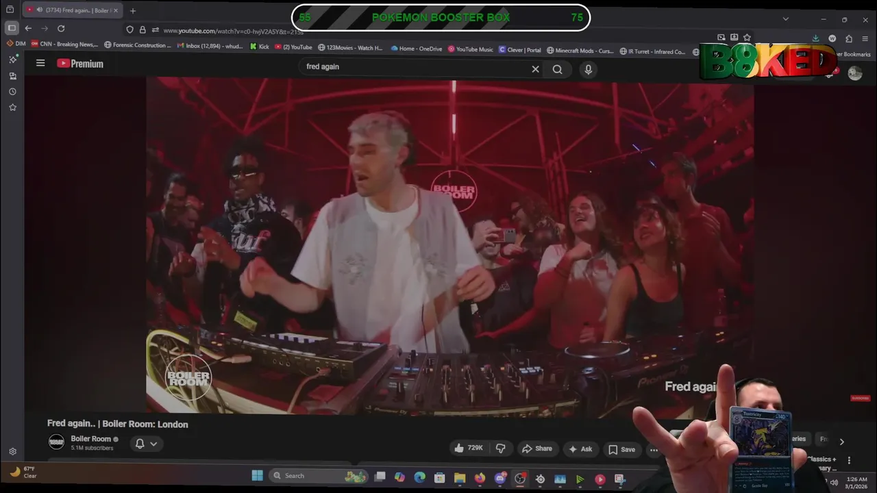Share the Fred again video
Image resolution: width=877 pixels, height=493 pixels.
(537, 448)
